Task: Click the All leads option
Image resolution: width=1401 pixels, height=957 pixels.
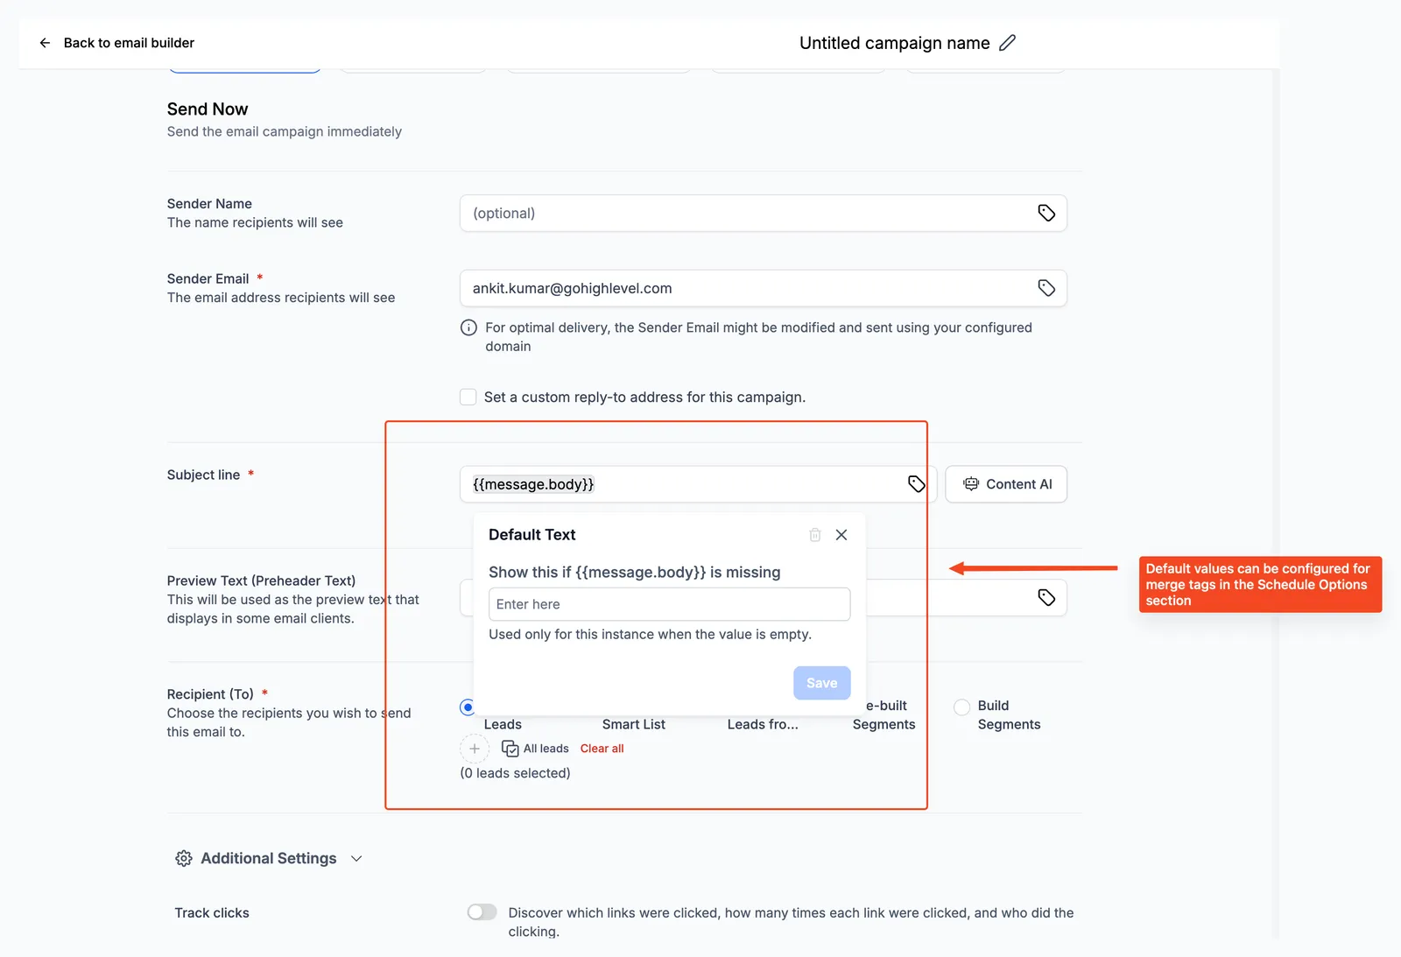Action: tap(535, 749)
